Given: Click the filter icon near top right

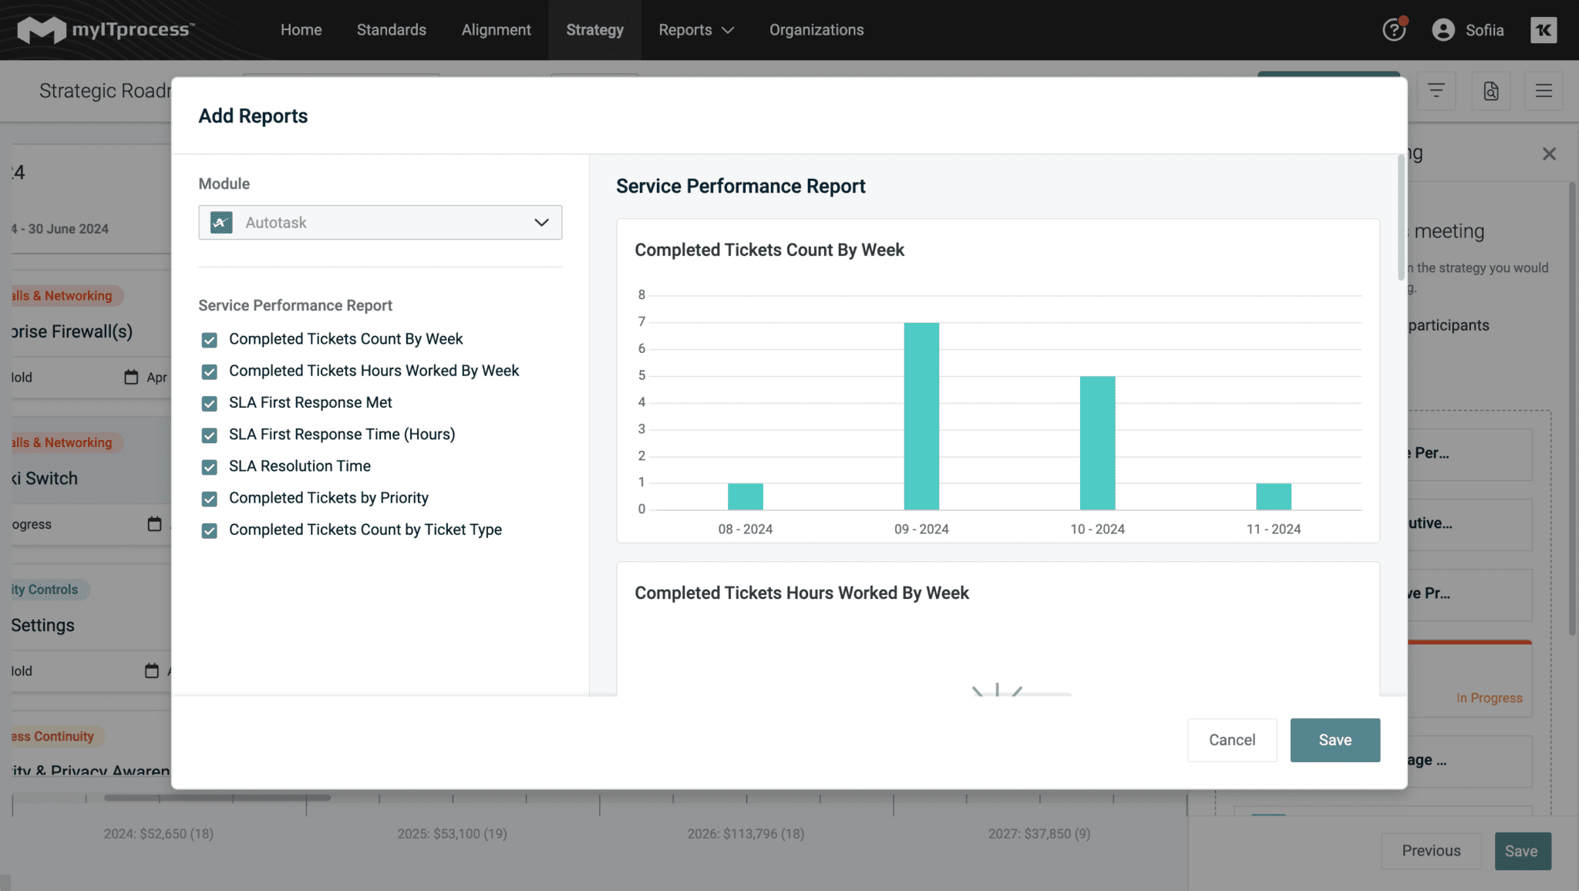Looking at the screenshot, I should [x=1437, y=91].
